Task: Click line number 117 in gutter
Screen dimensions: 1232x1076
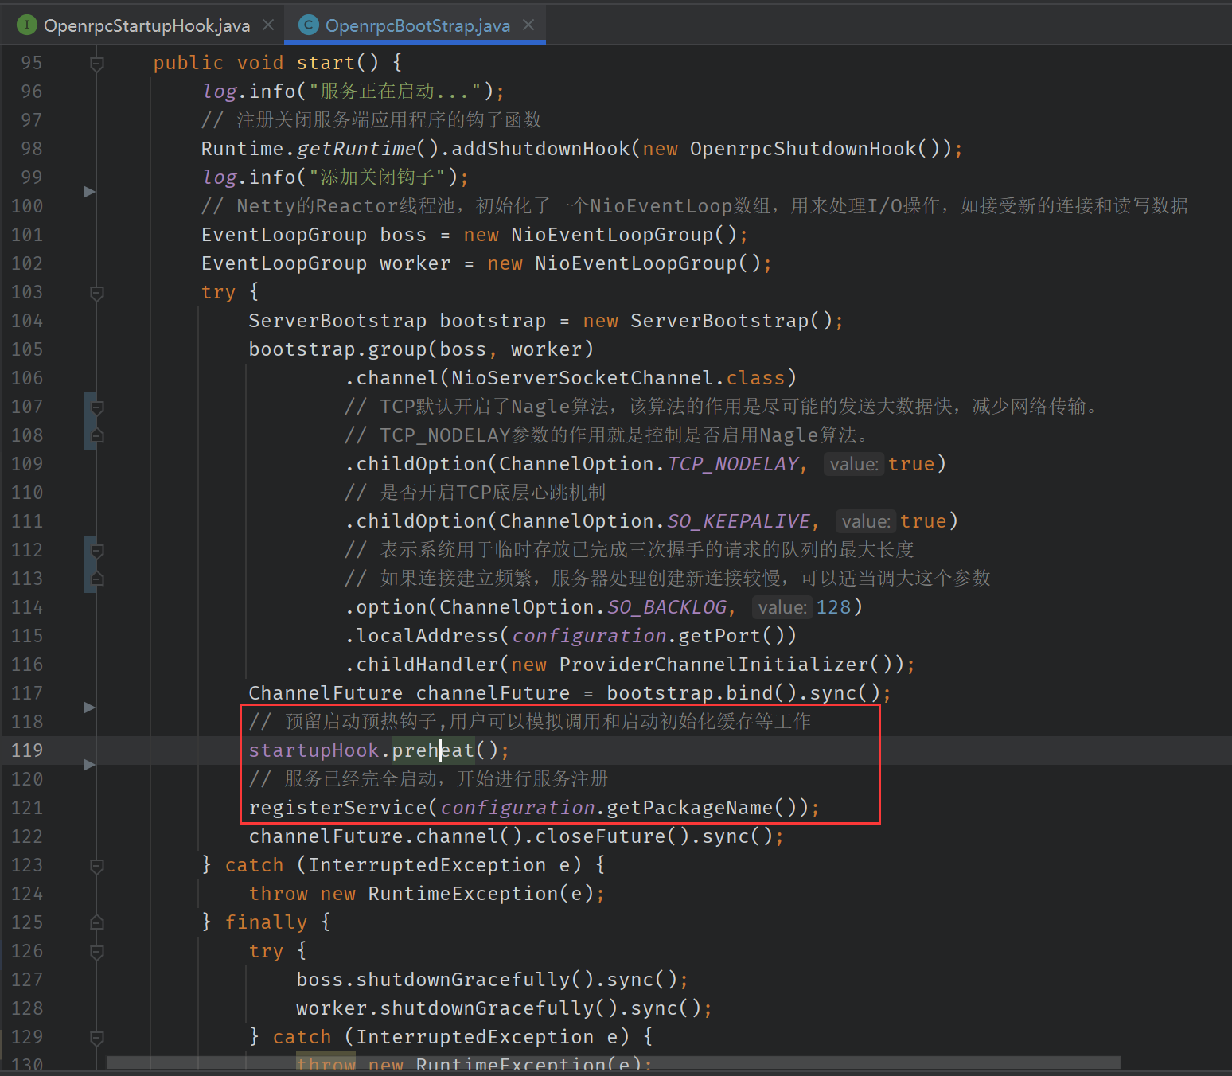Action: (x=27, y=693)
